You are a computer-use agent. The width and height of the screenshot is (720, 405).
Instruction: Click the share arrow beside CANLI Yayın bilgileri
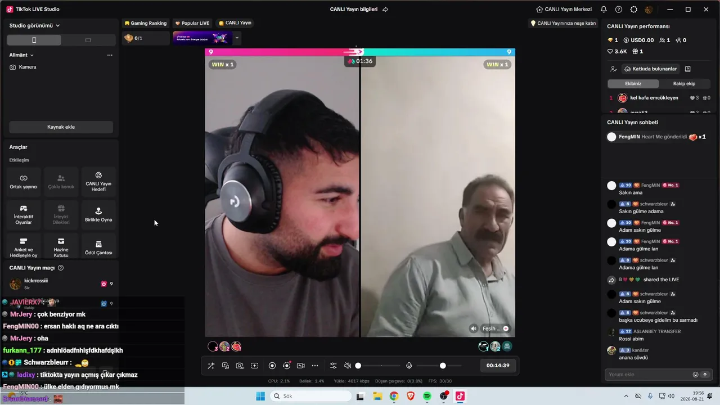tap(385, 10)
